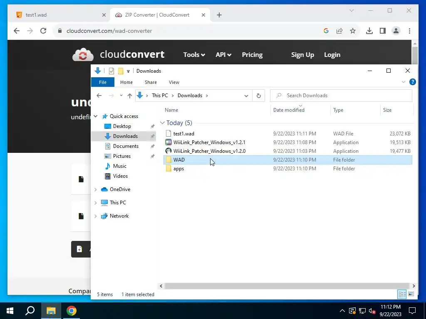This screenshot has height=319, width=426.
Task: Open Chrome three-dot menu
Action: (409, 31)
